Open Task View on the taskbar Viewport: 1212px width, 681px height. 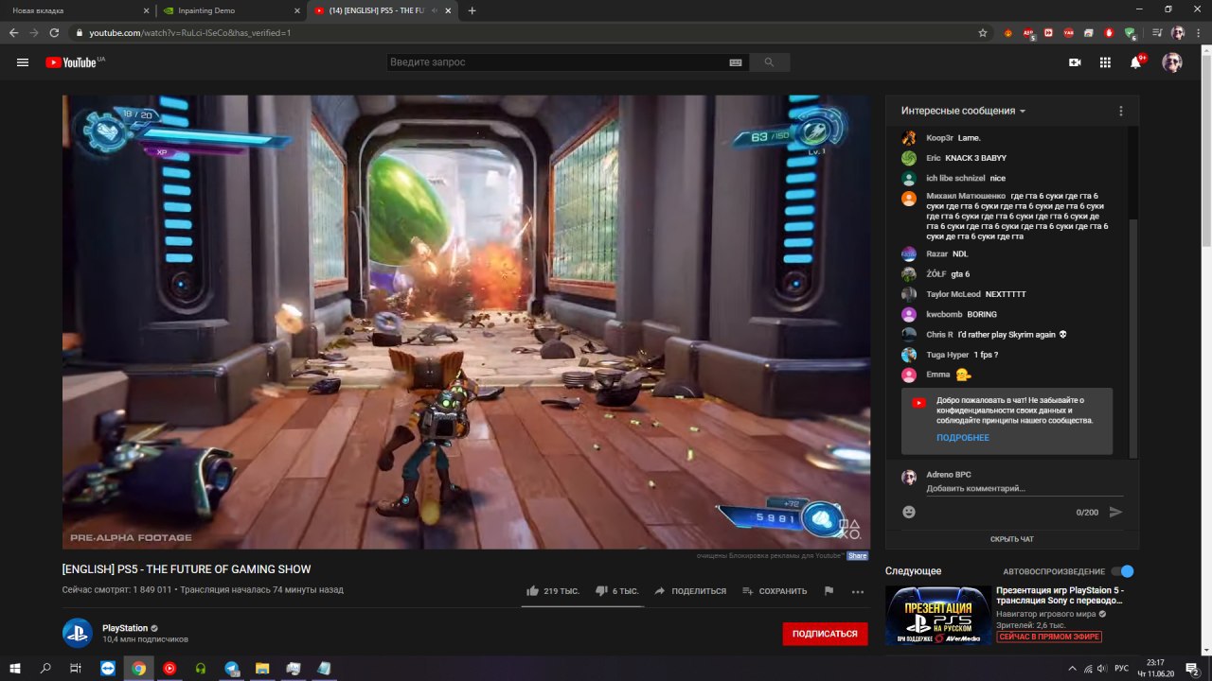point(76,668)
